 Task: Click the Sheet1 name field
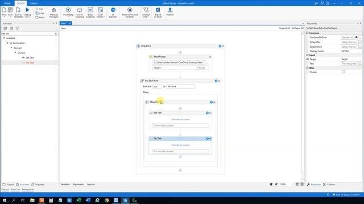tap(175, 68)
